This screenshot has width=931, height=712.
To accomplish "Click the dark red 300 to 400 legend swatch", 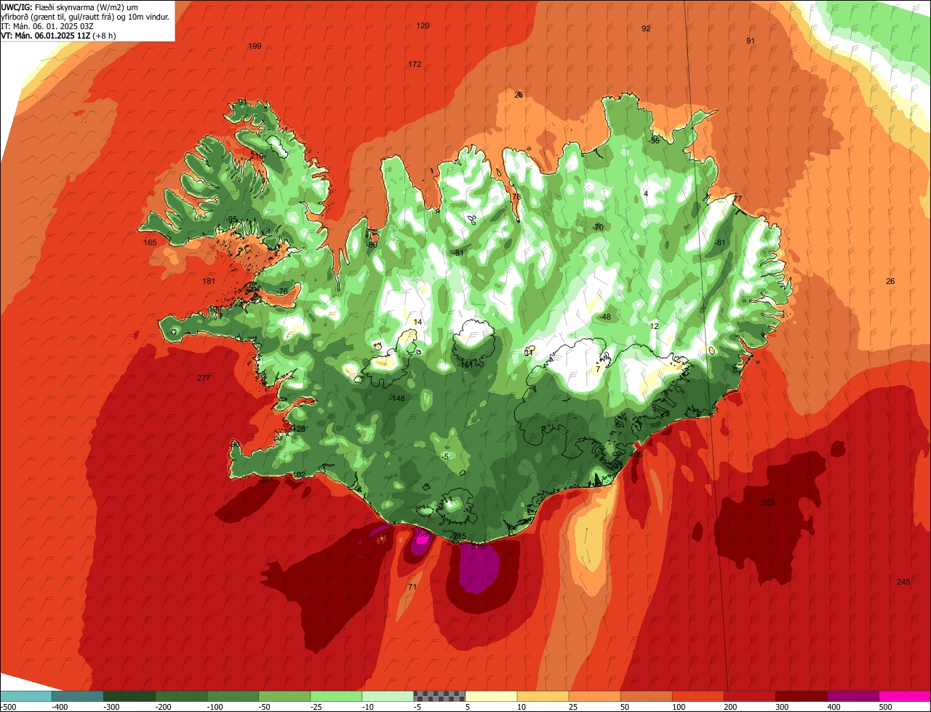I will (800, 696).
